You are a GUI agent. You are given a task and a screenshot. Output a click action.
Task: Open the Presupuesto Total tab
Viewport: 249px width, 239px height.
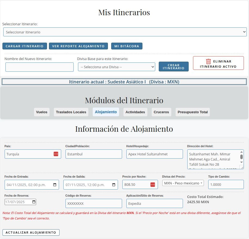[x=193, y=112]
